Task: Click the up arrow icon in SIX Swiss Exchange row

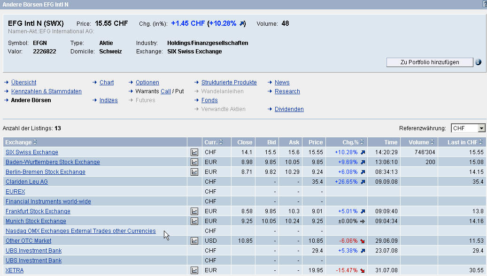Action: (x=363, y=152)
